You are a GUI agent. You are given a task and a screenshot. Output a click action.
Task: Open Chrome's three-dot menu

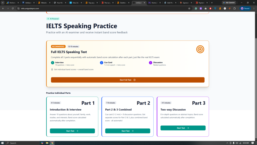click(254, 8)
